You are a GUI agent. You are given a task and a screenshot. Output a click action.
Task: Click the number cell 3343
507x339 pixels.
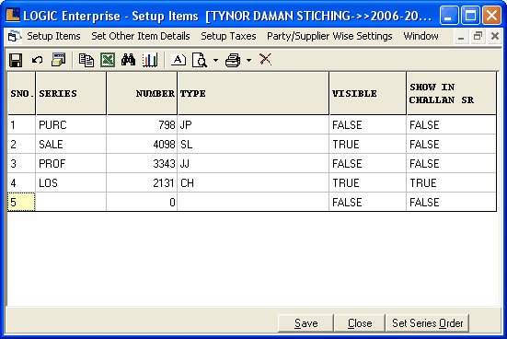142,163
